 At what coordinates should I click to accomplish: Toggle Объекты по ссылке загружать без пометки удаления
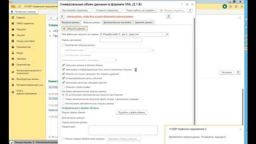pos(63,74)
